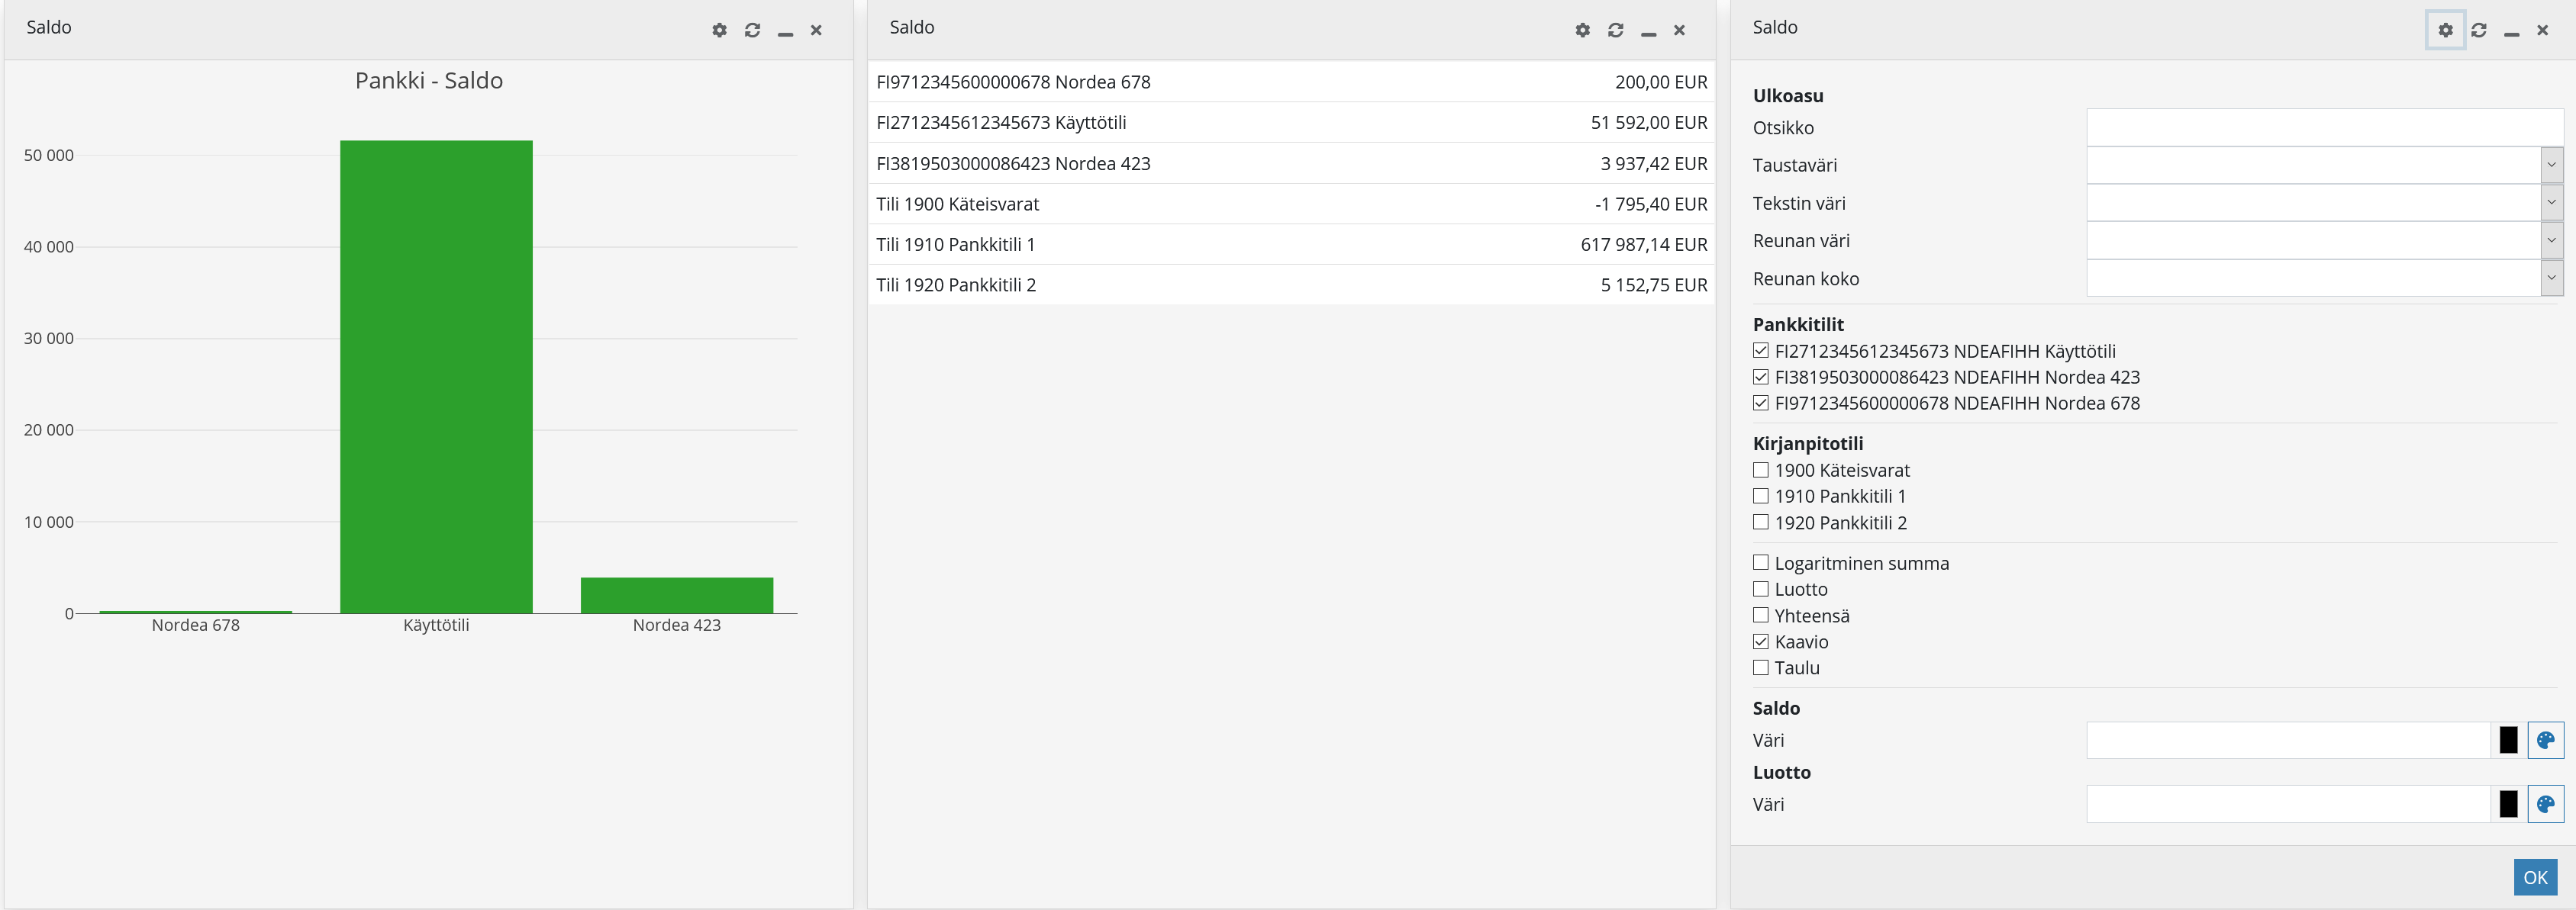Enable the Logaritminen summa checkbox
The image size is (2576, 910).
1761,564
